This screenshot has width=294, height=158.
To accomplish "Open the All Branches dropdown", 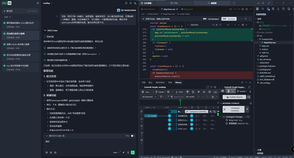I will [x=149, y=97].
